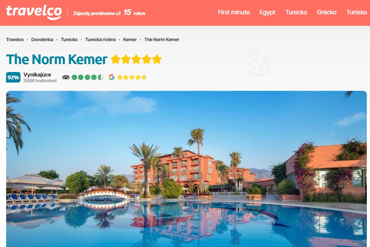Open the Kemer breadcrumb link
Viewport: 370px width, 247px height.
click(130, 40)
